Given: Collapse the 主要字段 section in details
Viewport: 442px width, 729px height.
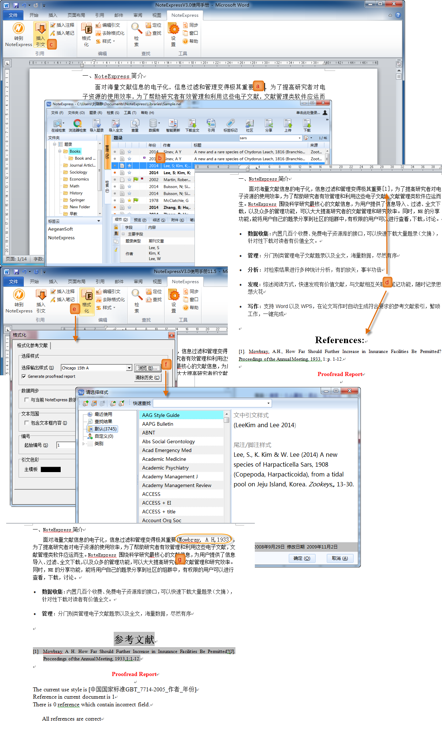Looking at the screenshot, I should [123, 234].
